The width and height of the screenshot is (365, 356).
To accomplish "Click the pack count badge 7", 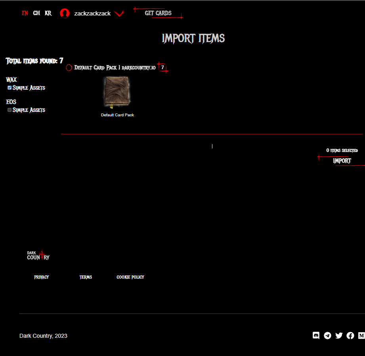I will tap(162, 67).
